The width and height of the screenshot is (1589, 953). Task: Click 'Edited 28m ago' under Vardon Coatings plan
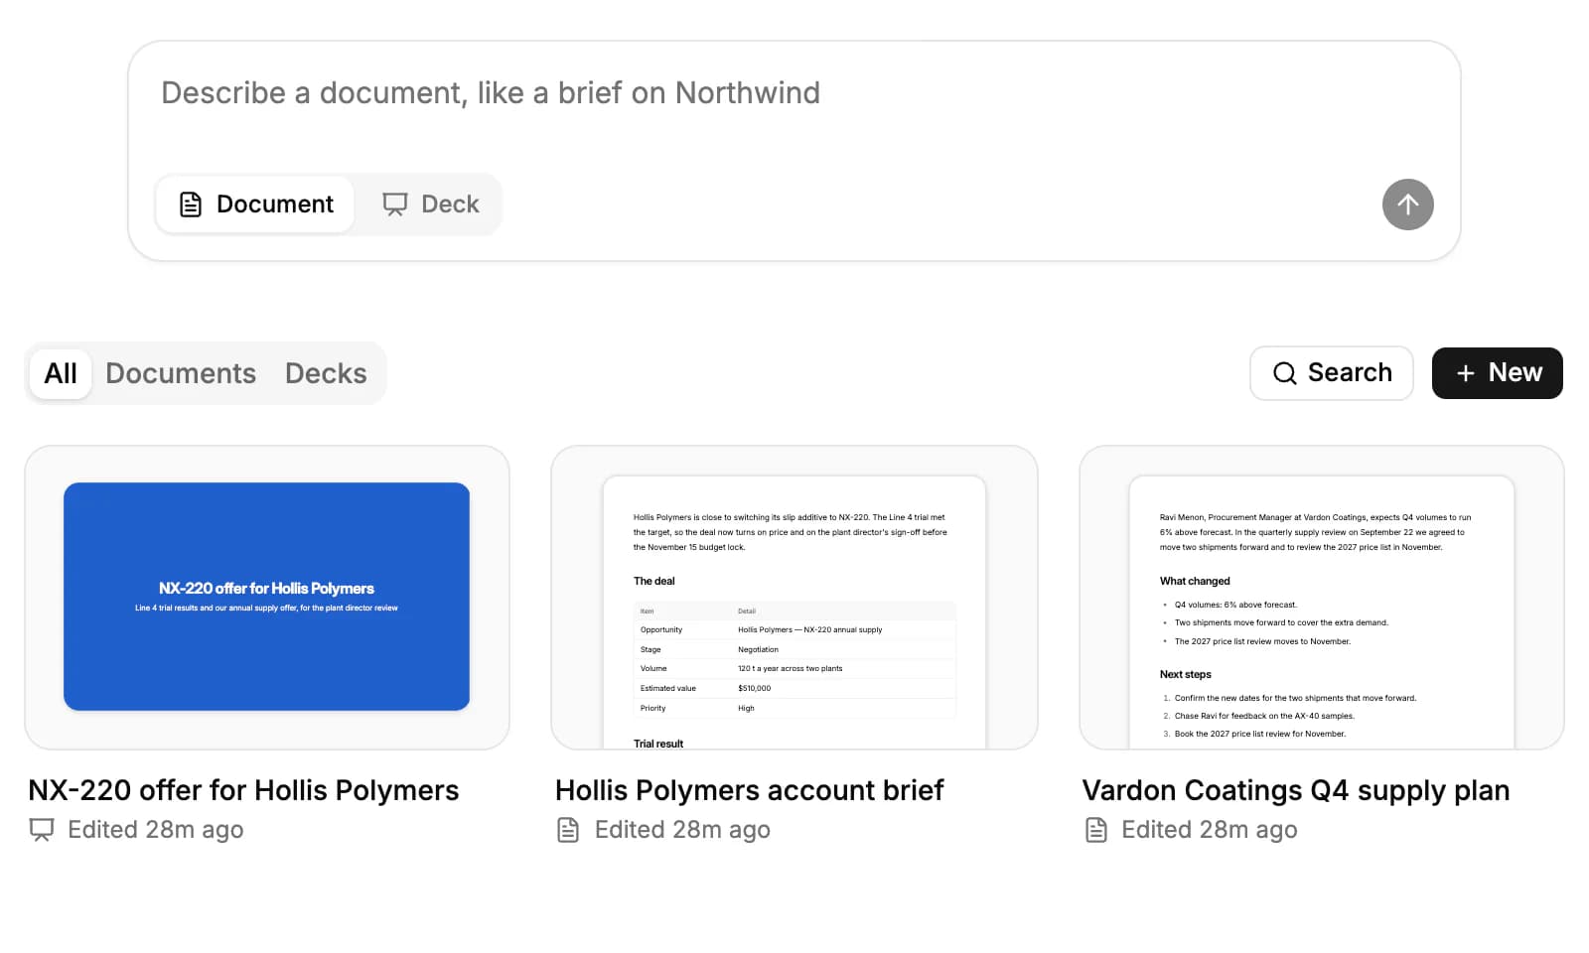pos(1209,830)
